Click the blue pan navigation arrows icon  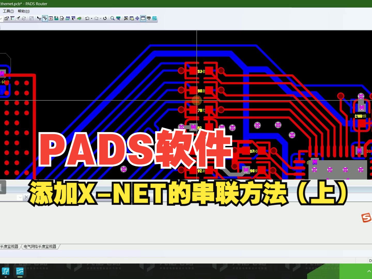coord(137,18)
